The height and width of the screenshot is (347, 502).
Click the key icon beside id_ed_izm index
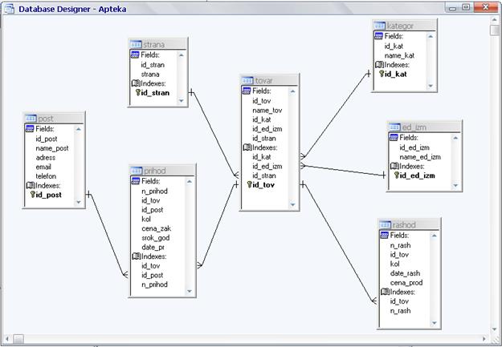point(396,176)
